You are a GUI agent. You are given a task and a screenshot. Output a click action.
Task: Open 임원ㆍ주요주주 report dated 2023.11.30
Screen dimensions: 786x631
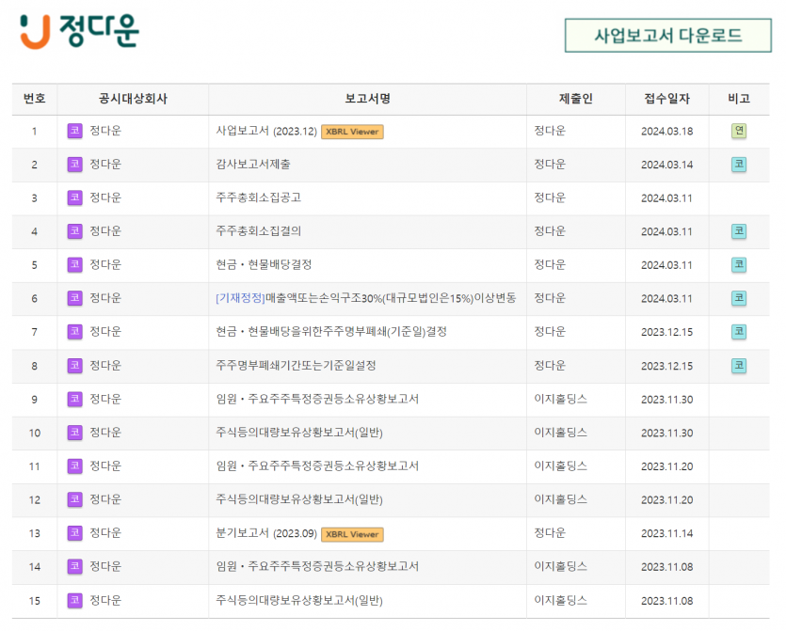(x=317, y=399)
